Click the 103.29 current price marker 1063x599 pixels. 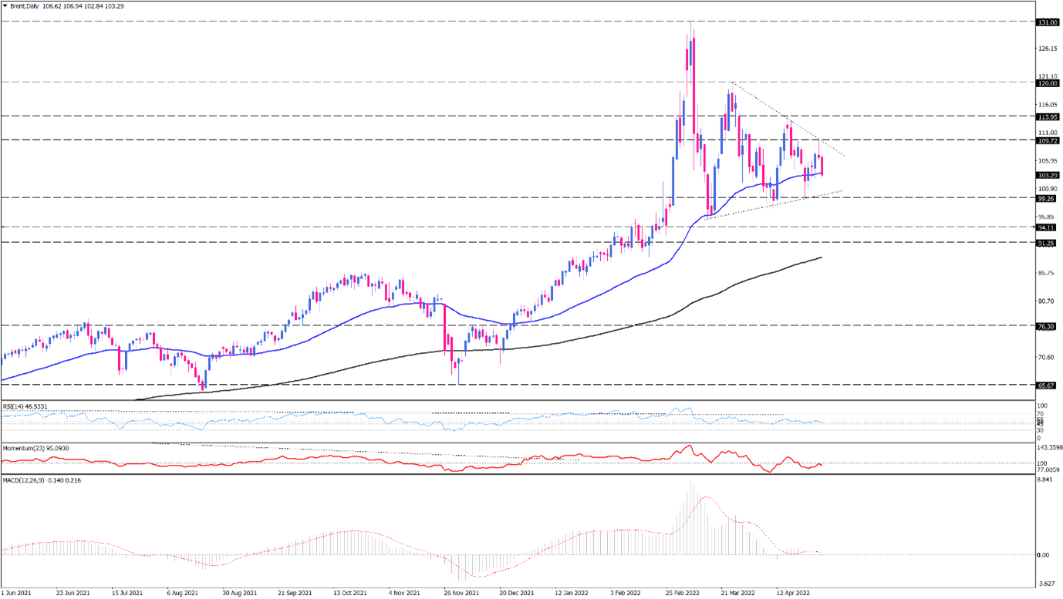tap(1047, 177)
